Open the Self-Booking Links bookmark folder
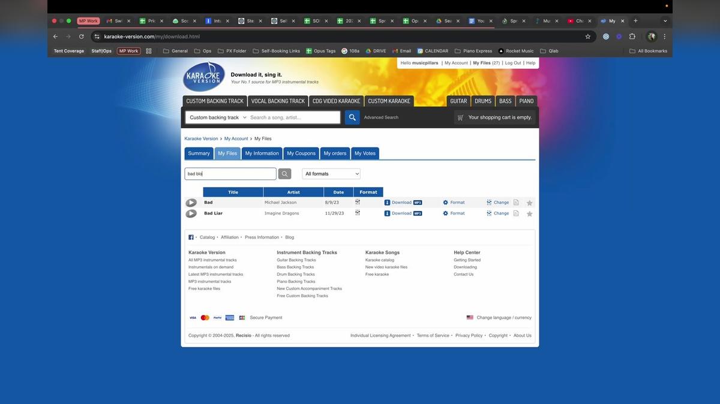The width and height of the screenshot is (720, 404). coord(277,51)
